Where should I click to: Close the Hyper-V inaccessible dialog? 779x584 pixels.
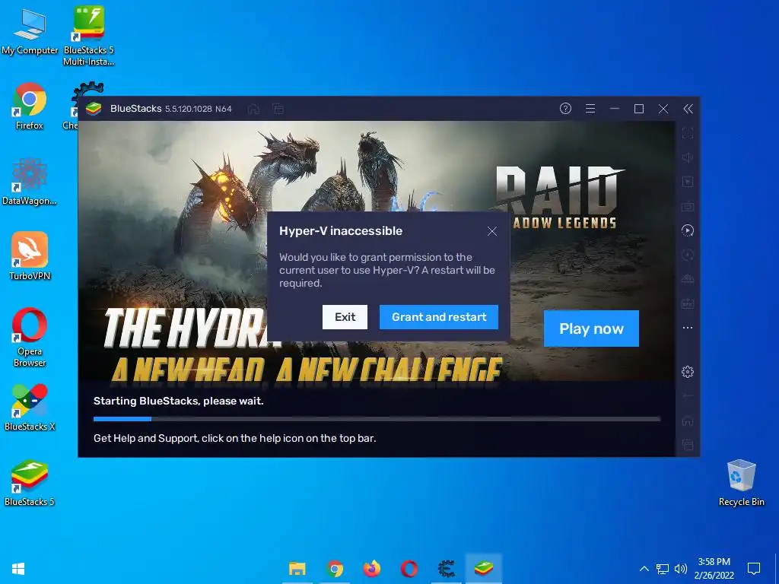[x=492, y=231]
